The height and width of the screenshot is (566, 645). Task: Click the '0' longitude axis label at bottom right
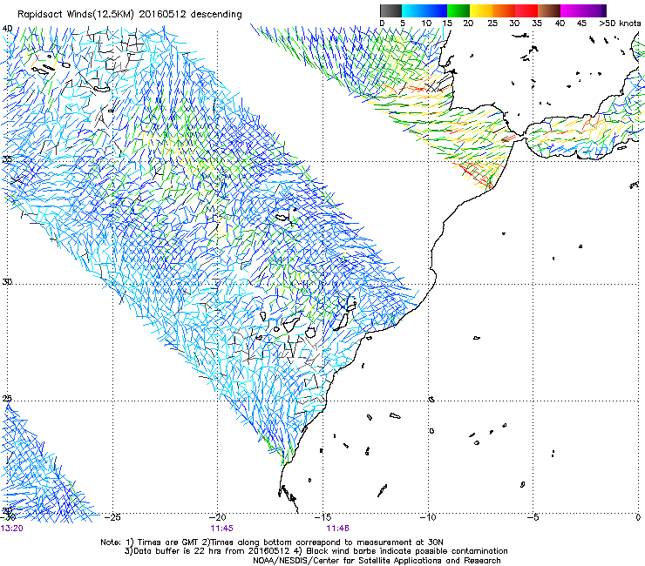click(638, 517)
